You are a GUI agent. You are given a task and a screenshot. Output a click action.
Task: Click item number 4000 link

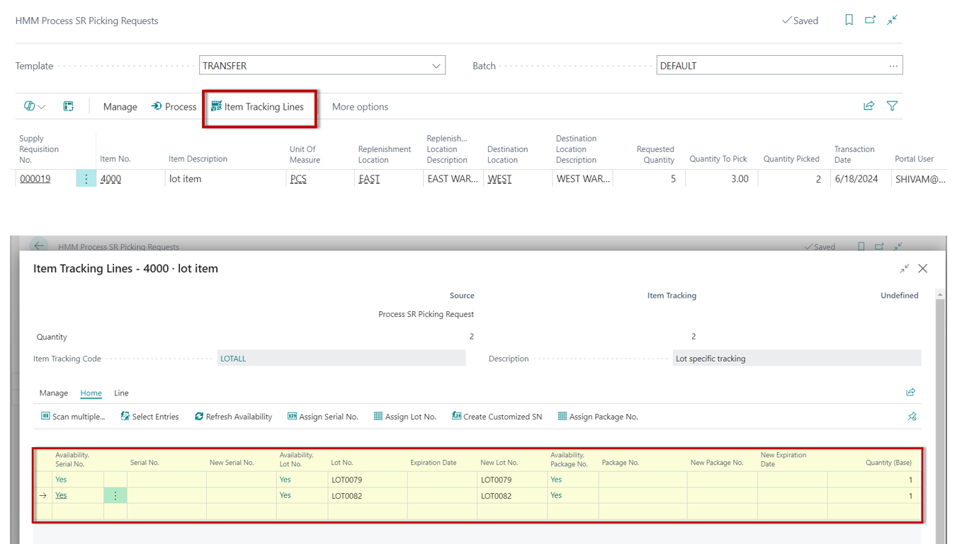coord(111,179)
